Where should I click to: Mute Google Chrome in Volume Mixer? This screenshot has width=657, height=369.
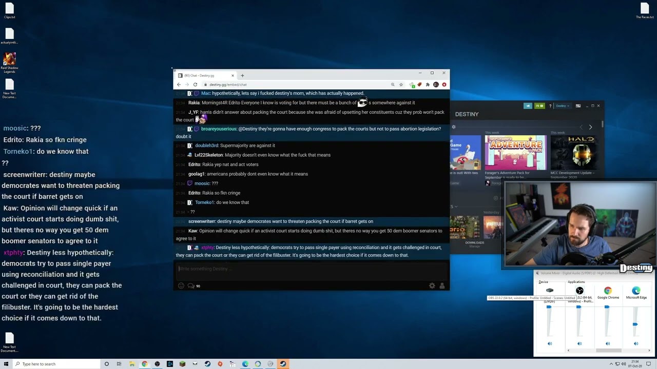[x=608, y=344]
